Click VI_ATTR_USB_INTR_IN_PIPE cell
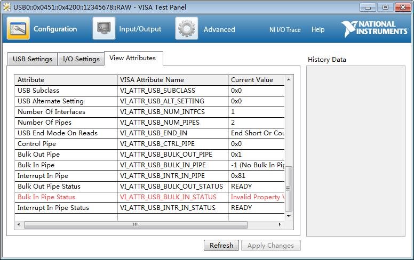Viewport: 414px width, 260px height. click(172, 176)
